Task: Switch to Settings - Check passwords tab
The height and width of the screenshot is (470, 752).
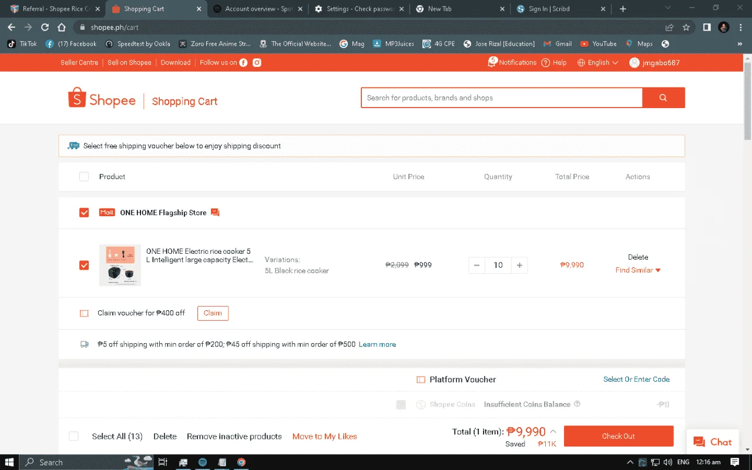Action: [x=361, y=9]
